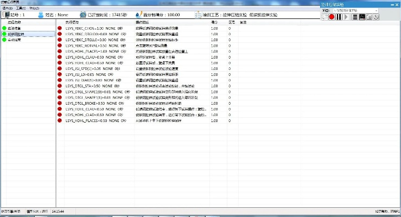
Task: Click the red record button
Action: (331, 17)
